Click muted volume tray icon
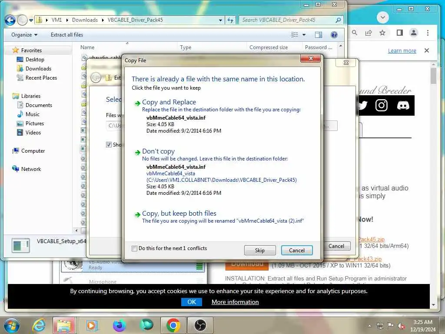 point(401,326)
